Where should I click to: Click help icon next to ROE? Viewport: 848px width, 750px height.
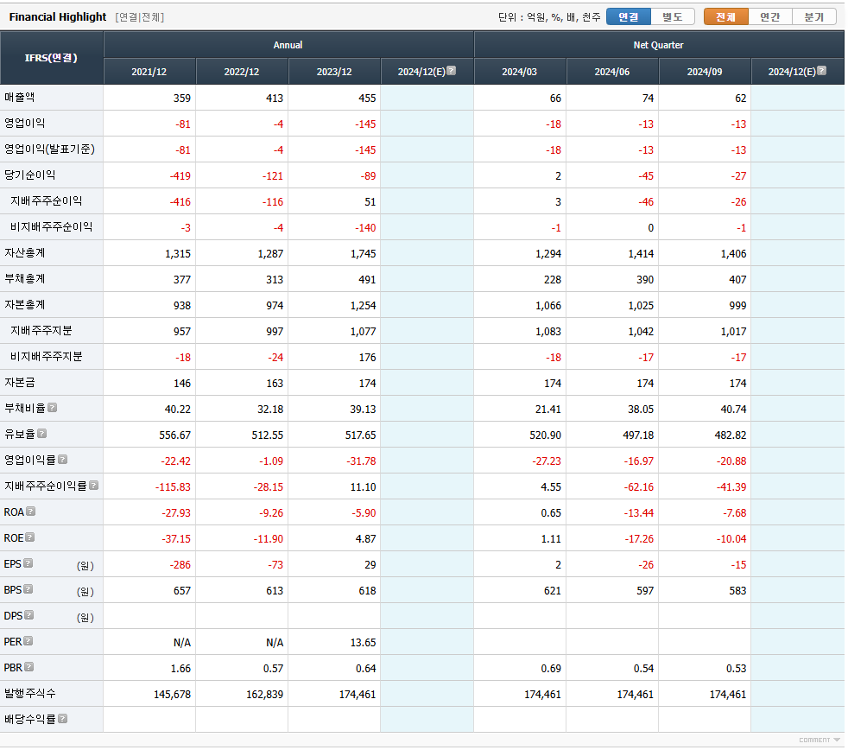[30, 538]
